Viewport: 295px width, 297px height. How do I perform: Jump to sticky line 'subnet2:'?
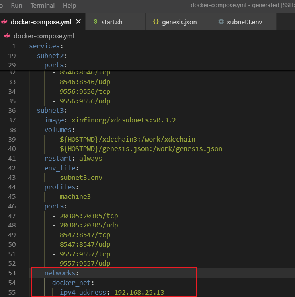click(x=52, y=56)
